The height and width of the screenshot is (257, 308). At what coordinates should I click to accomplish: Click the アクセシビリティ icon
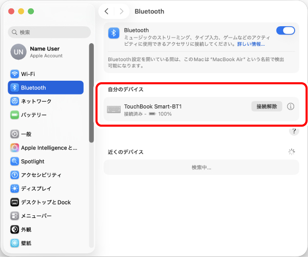tap(14, 175)
